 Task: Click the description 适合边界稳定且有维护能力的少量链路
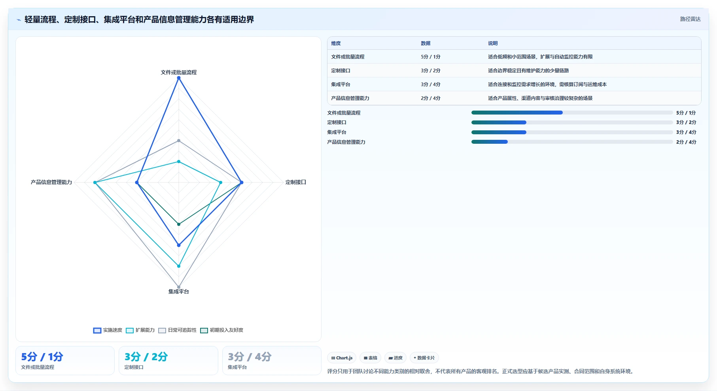coord(528,71)
